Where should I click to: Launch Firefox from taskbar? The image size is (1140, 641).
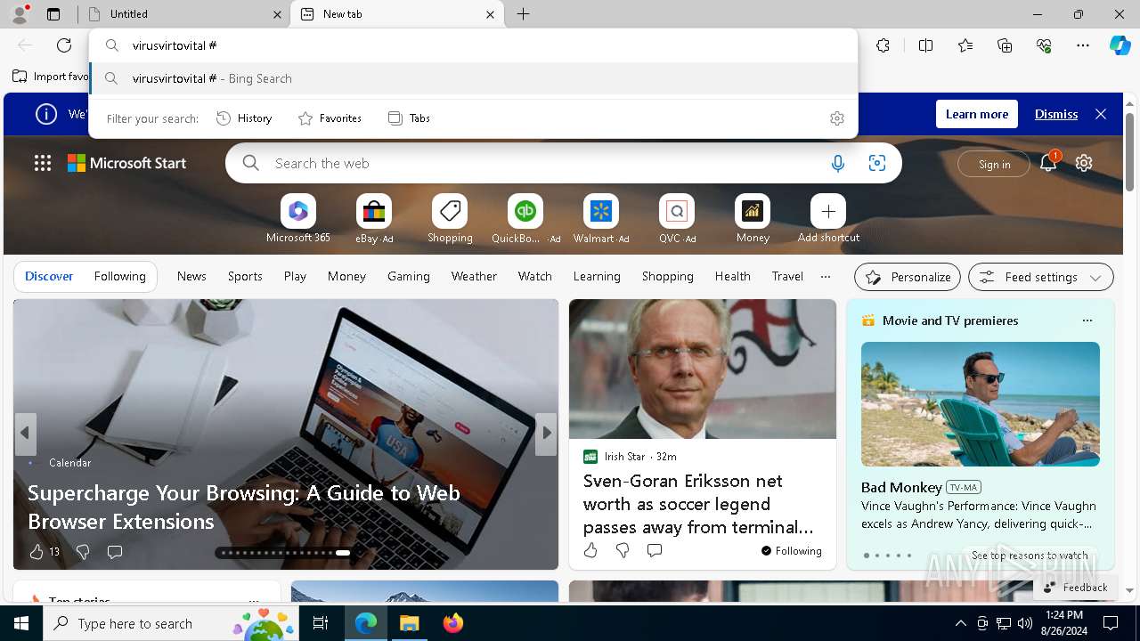[x=453, y=623]
